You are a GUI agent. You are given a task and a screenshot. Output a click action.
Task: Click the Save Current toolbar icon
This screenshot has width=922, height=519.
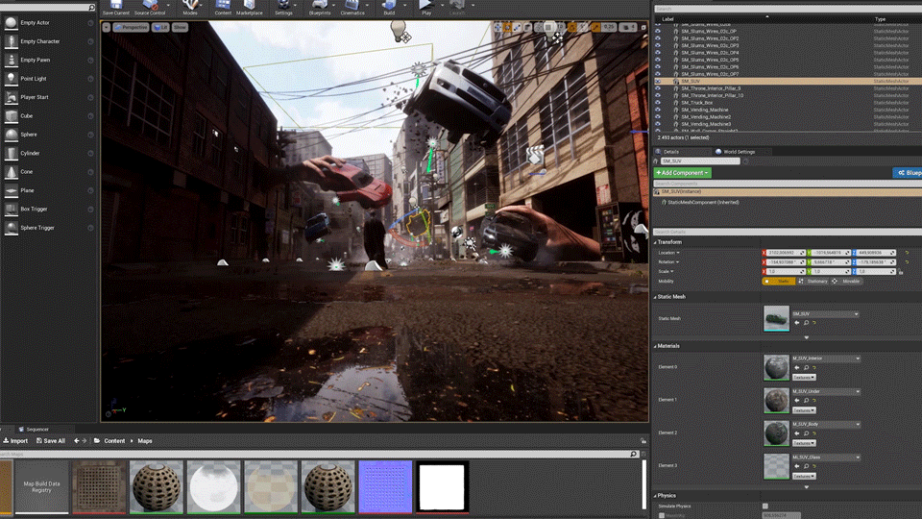click(115, 7)
